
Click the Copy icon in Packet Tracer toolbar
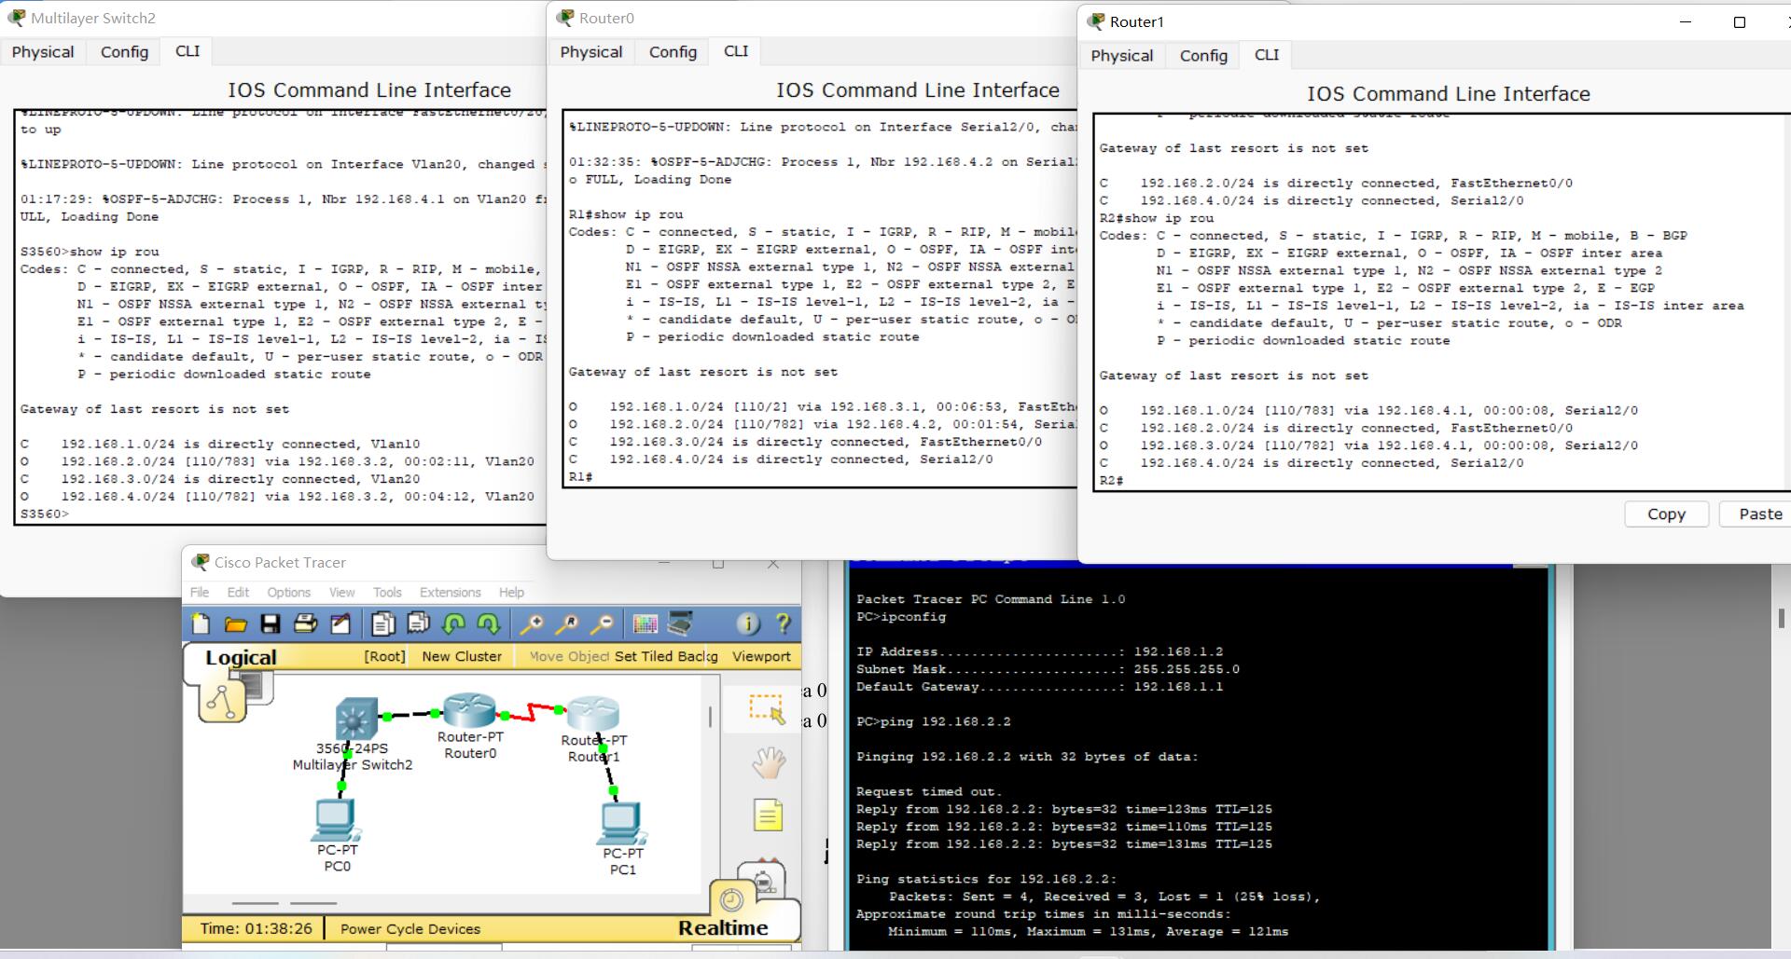[382, 623]
